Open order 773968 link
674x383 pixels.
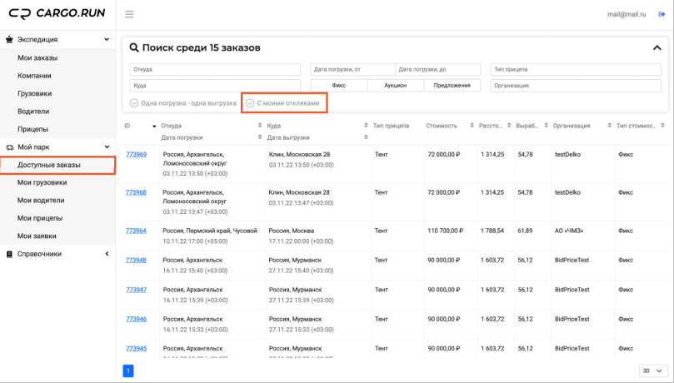tap(136, 192)
